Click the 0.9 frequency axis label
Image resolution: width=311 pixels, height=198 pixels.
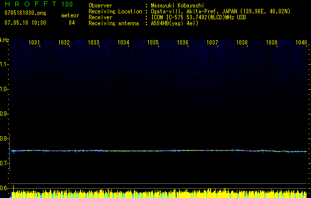[4, 114]
